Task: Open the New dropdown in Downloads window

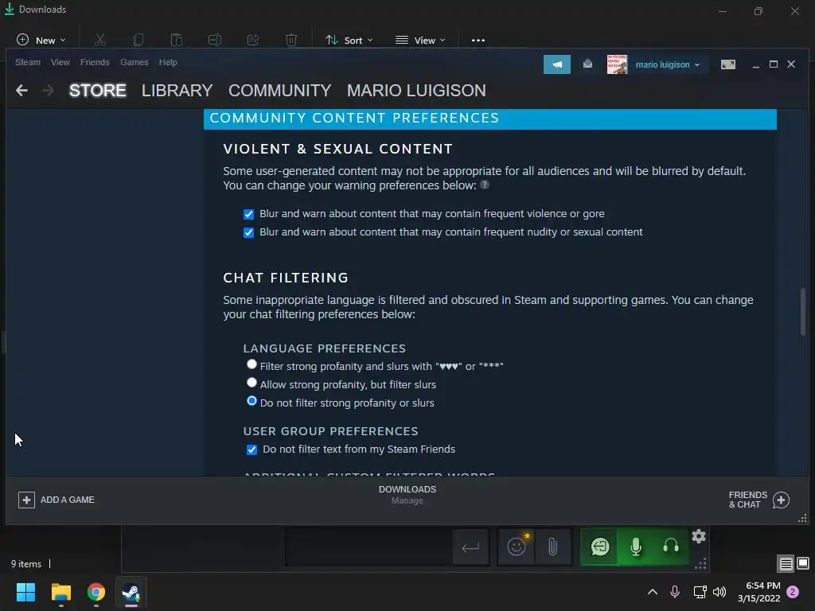Action: click(x=41, y=40)
